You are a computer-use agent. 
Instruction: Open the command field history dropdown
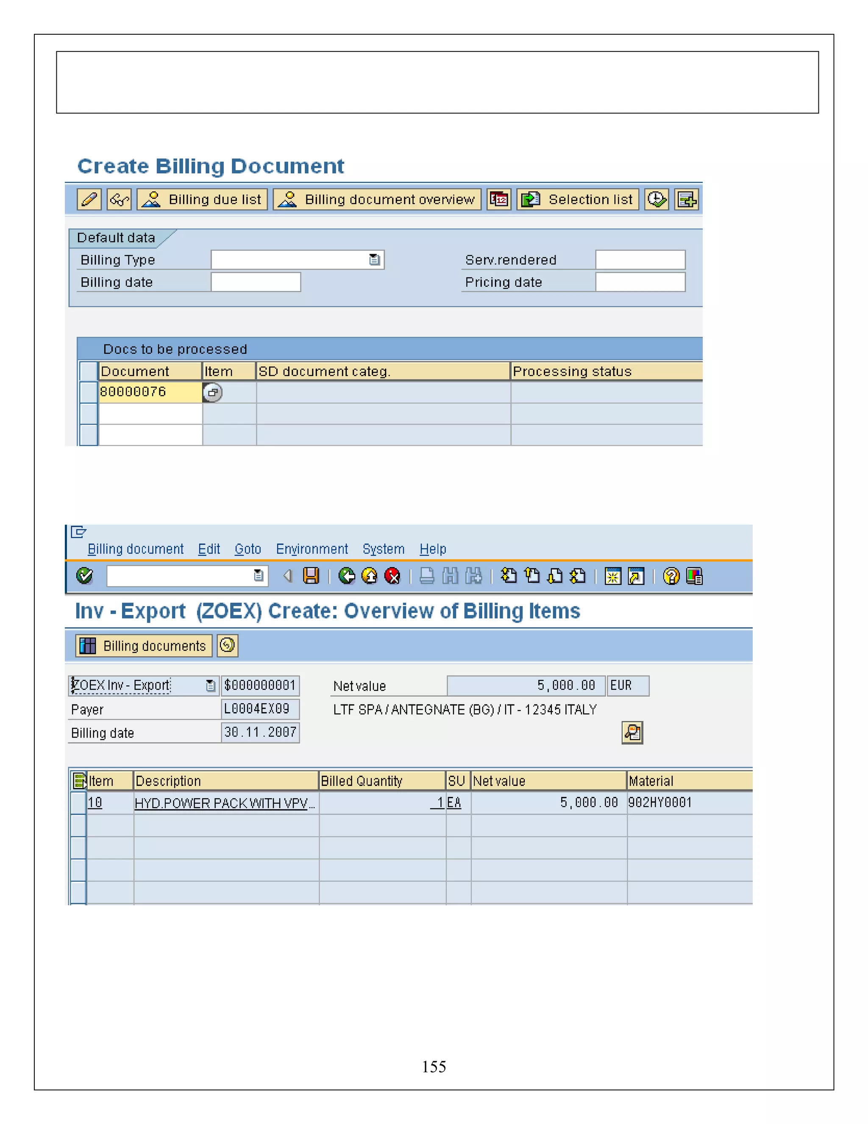pyautogui.click(x=259, y=576)
